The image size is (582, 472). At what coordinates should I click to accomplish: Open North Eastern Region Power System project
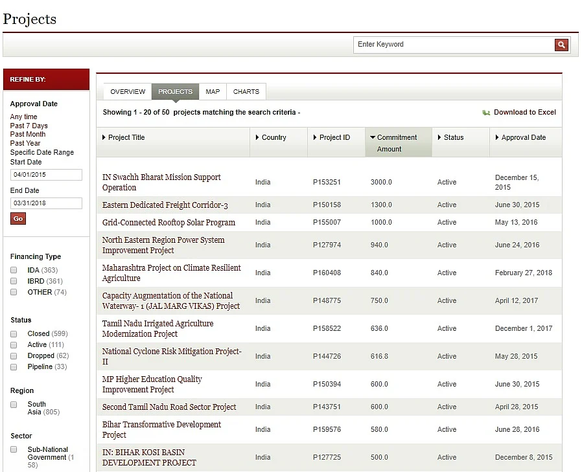(x=163, y=245)
